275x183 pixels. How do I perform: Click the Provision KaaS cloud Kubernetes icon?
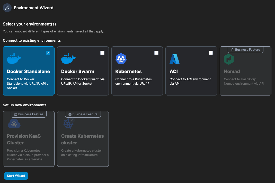(x=14, y=124)
